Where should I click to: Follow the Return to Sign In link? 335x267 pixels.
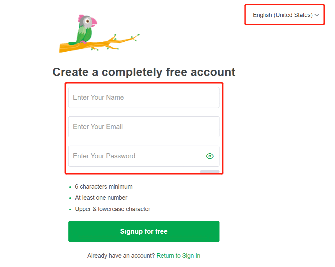pyautogui.click(x=179, y=255)
